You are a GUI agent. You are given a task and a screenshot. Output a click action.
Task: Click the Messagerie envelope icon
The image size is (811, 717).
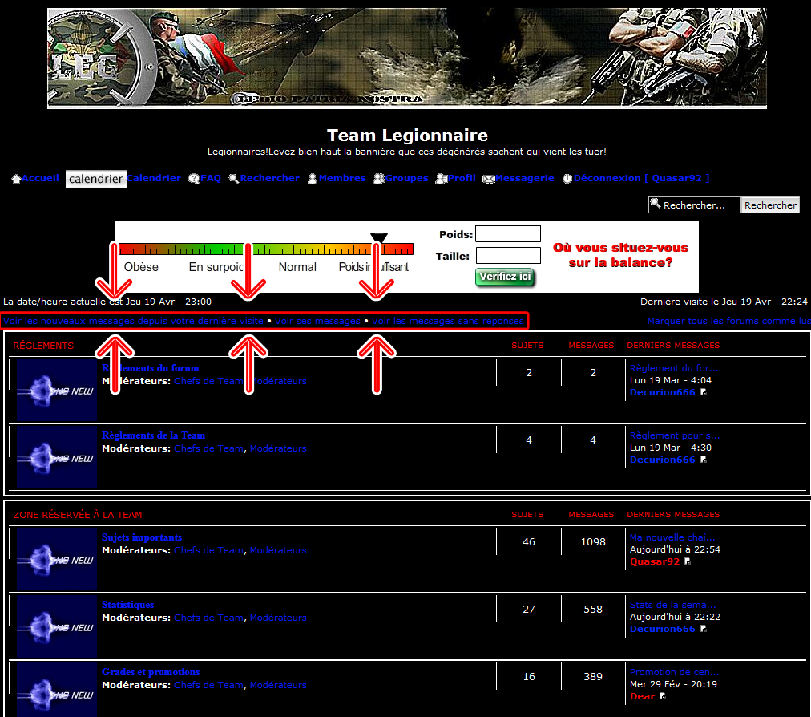pyautogui.click(x=489, y=179)
